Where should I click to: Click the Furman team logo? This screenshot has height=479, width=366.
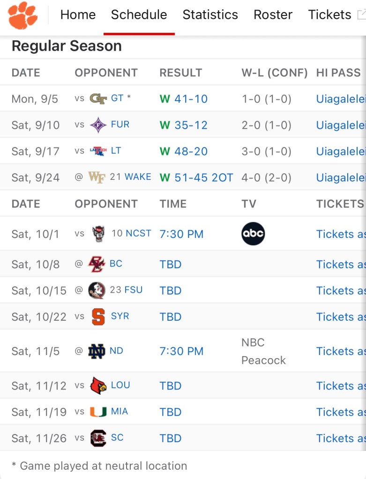coord(98,125)
